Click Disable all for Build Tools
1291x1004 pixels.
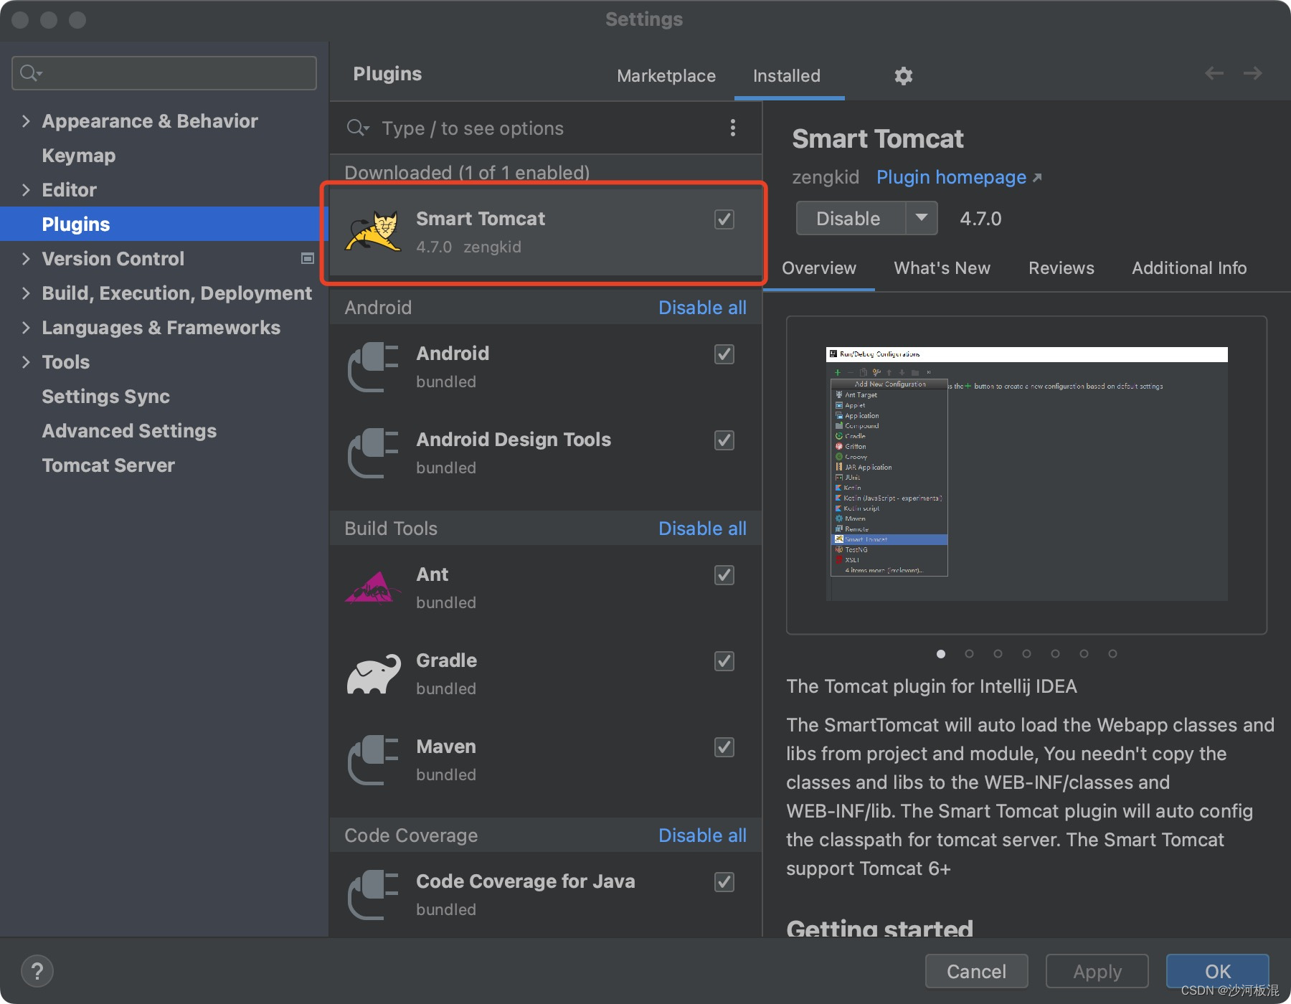click(702, 528)
